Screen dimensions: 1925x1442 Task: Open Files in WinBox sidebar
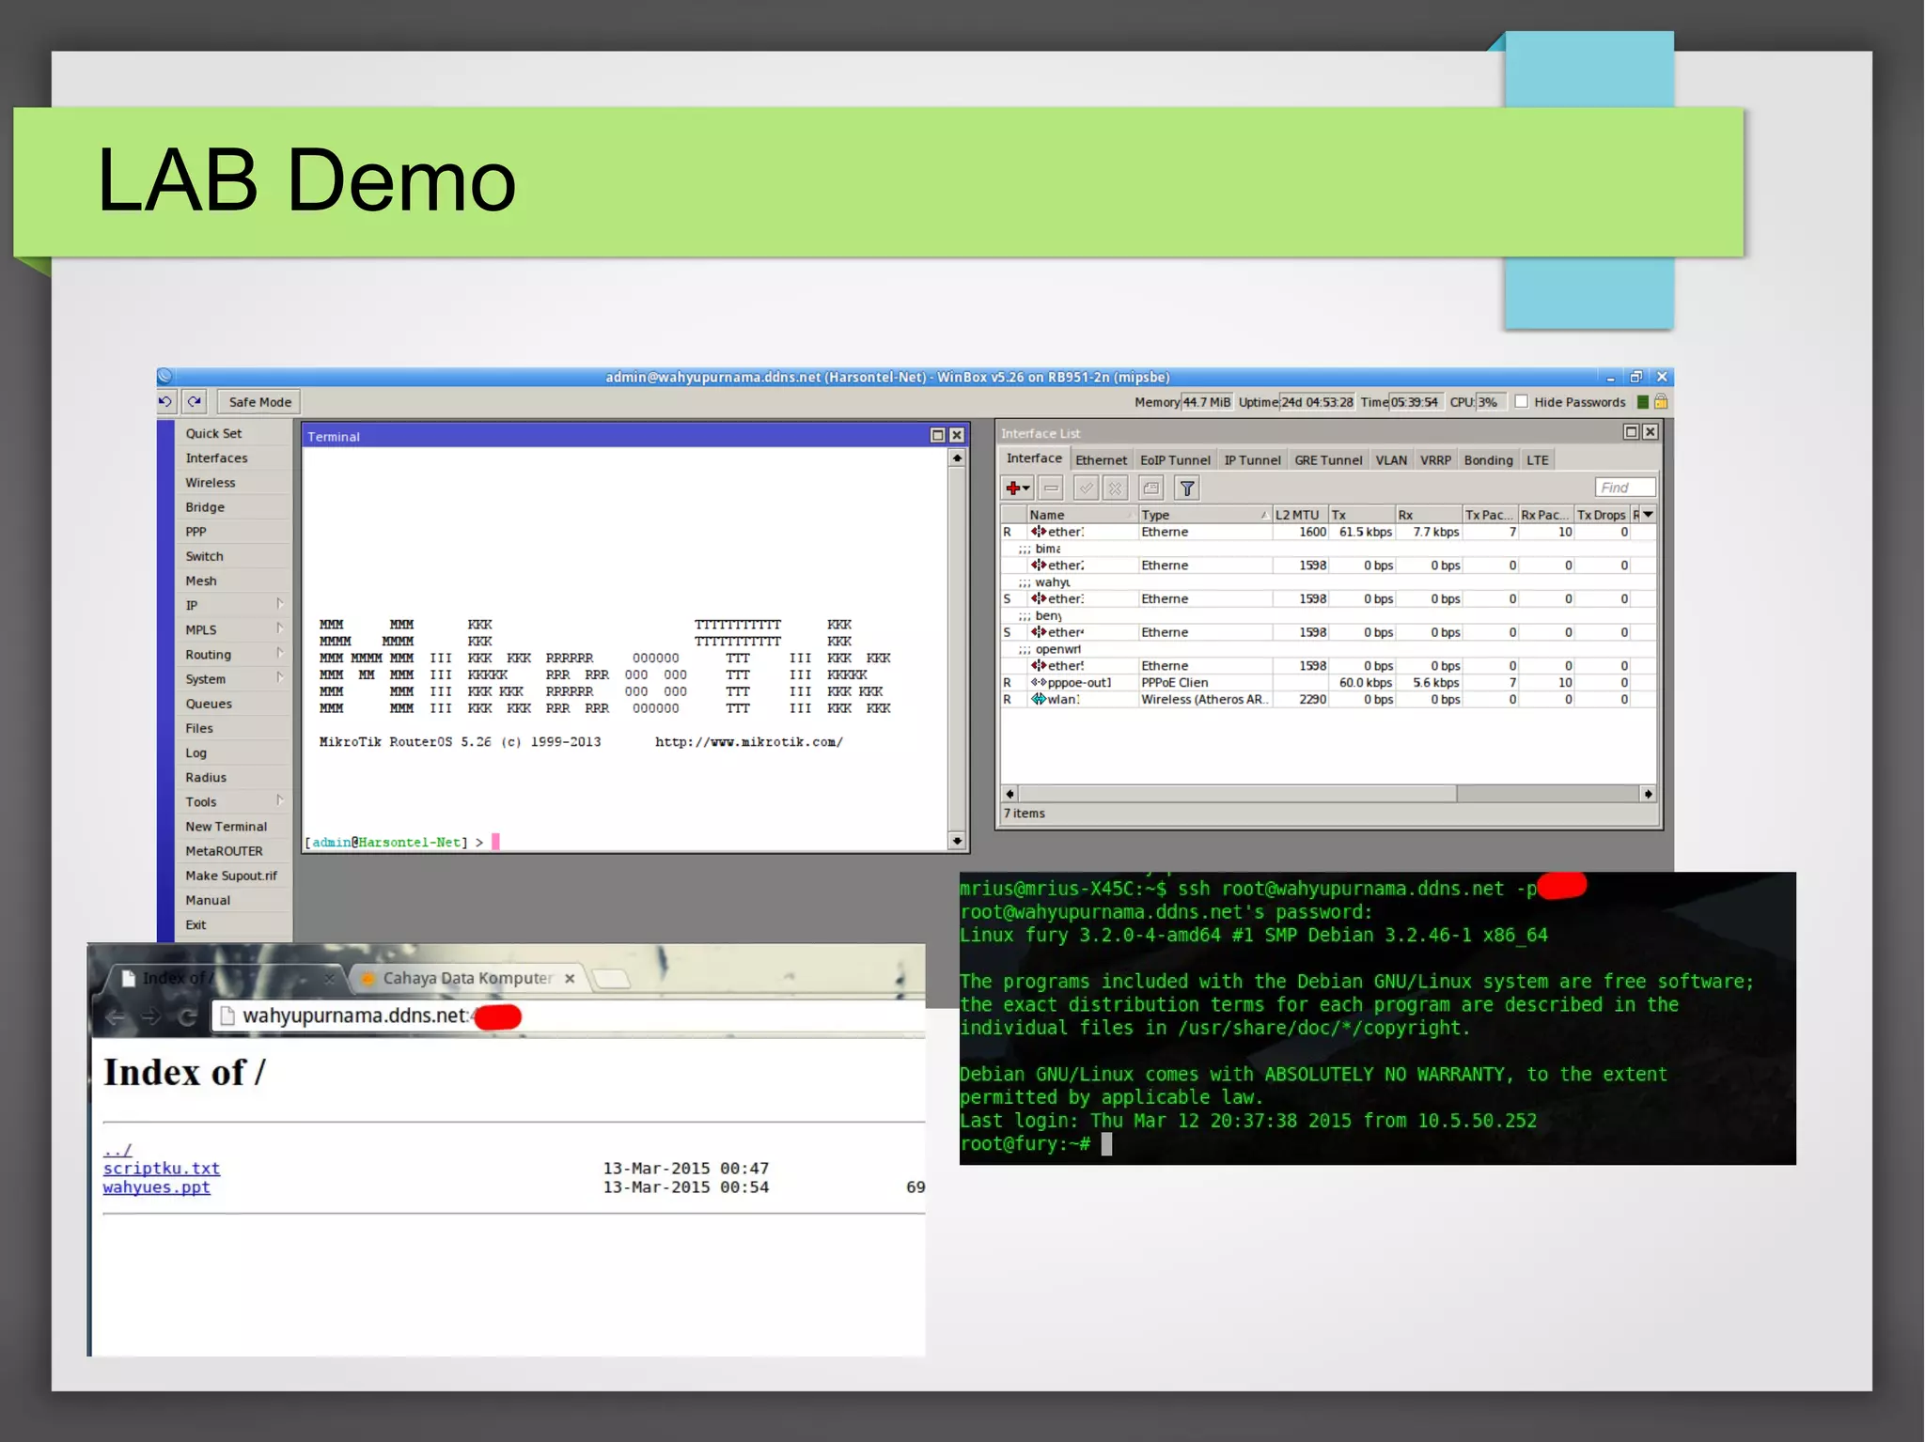(199, 728)
